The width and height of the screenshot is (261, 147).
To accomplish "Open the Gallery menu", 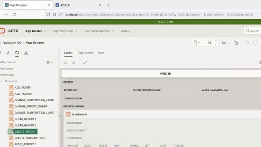I will (x=125, y=31).
